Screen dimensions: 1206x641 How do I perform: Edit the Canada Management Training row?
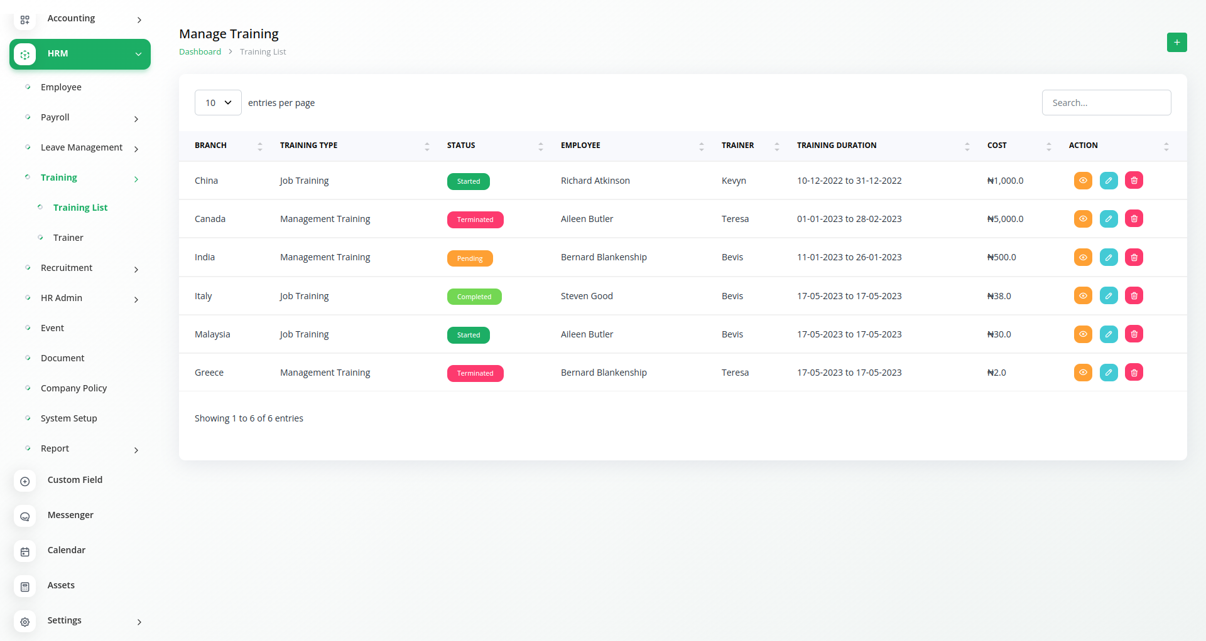pyautogui.click(x=1109, y=219)
